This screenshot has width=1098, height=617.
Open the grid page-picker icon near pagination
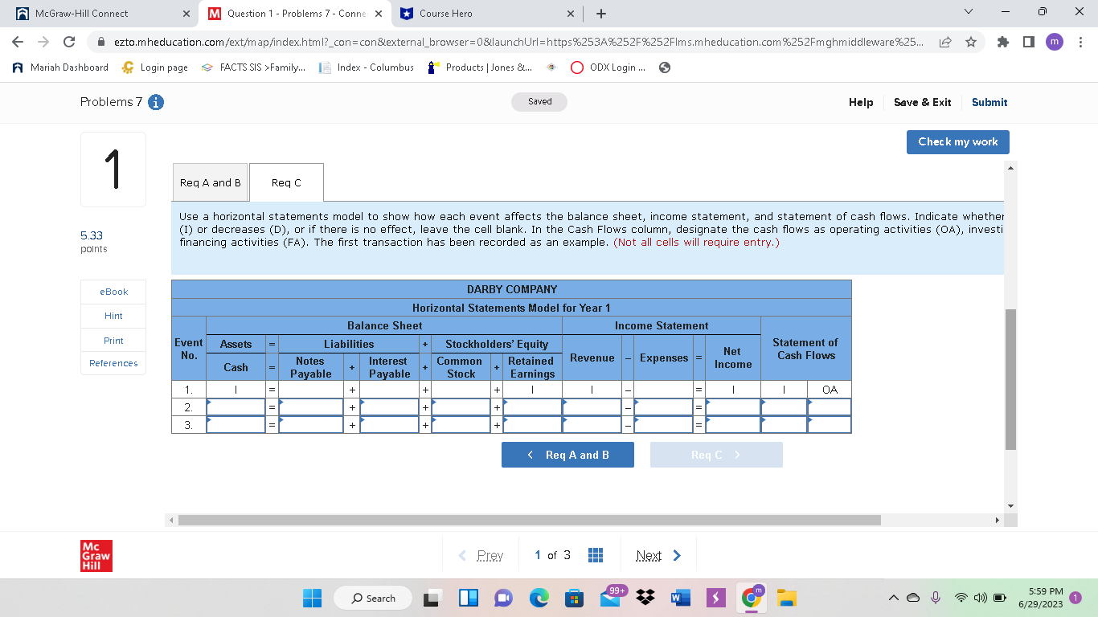596,554
